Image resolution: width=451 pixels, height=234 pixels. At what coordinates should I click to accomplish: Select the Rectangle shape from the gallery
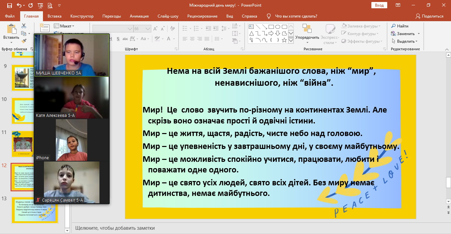(271, 27)
